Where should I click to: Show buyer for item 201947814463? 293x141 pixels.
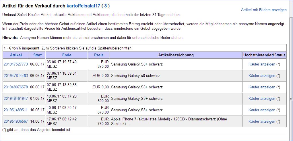click(262, 76)
